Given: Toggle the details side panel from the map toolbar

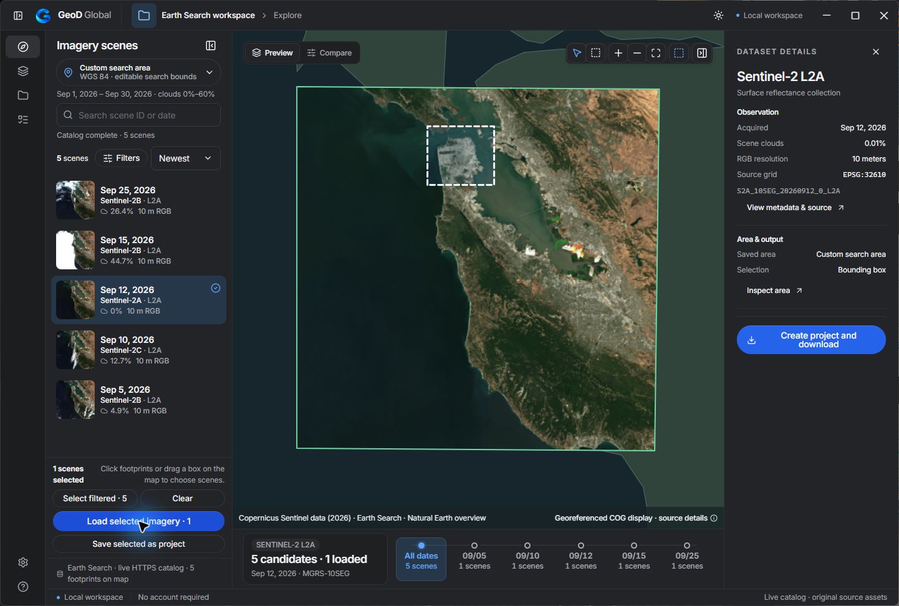Looking at the screenshot, I should click(702, 53).
